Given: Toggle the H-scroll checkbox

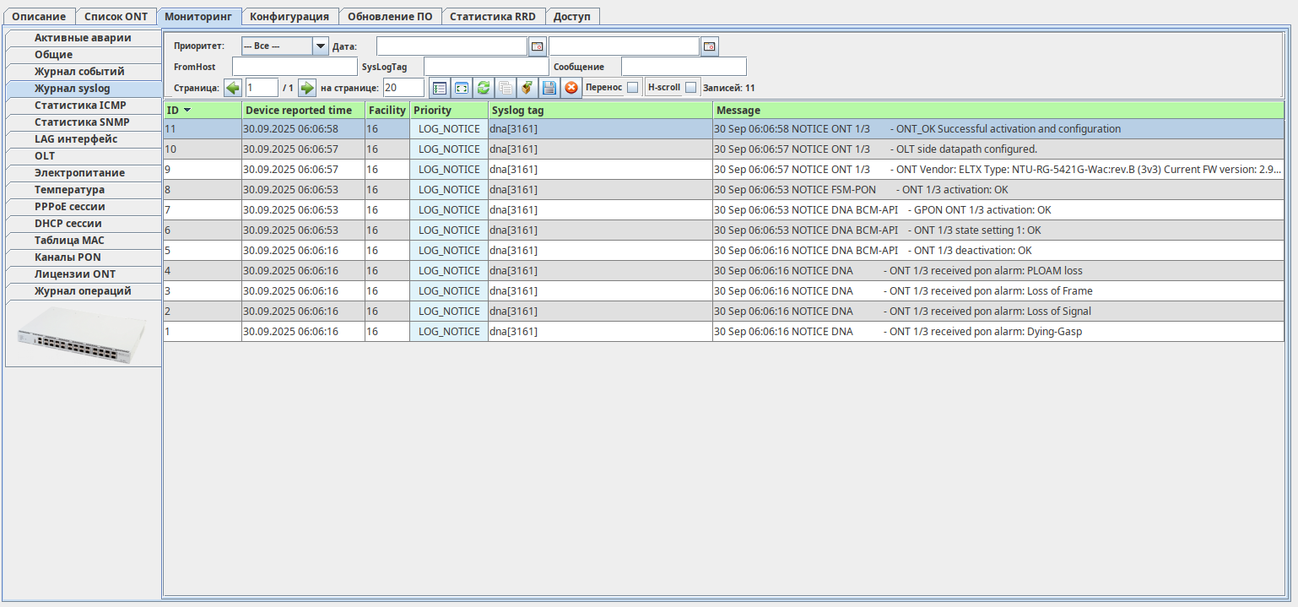Looking at the screenshot, I should point(690,88).
